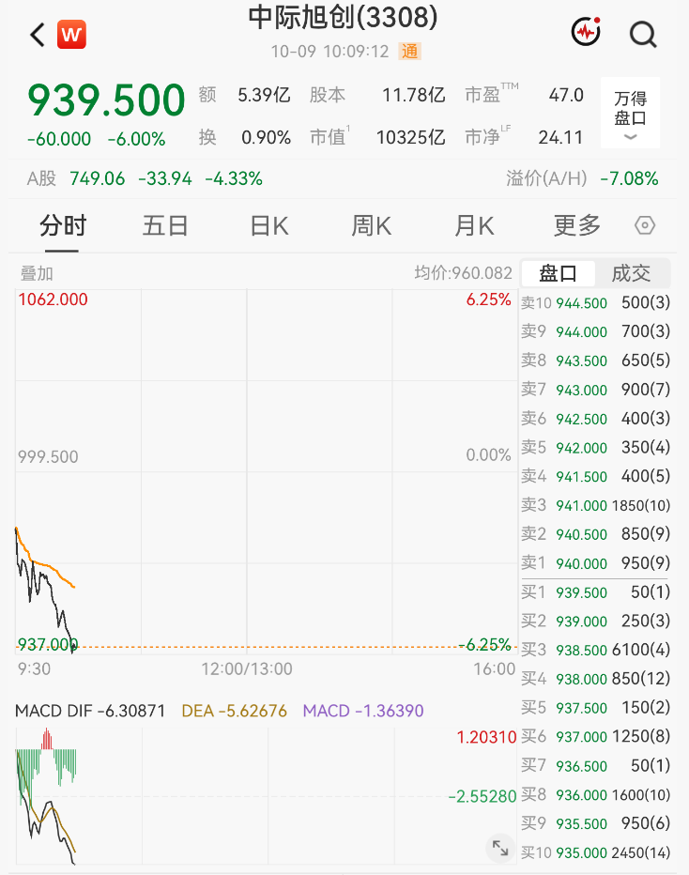689x875 pixels.
Task: Tap the DEA -5.62676 label
Action: [235, 711]
